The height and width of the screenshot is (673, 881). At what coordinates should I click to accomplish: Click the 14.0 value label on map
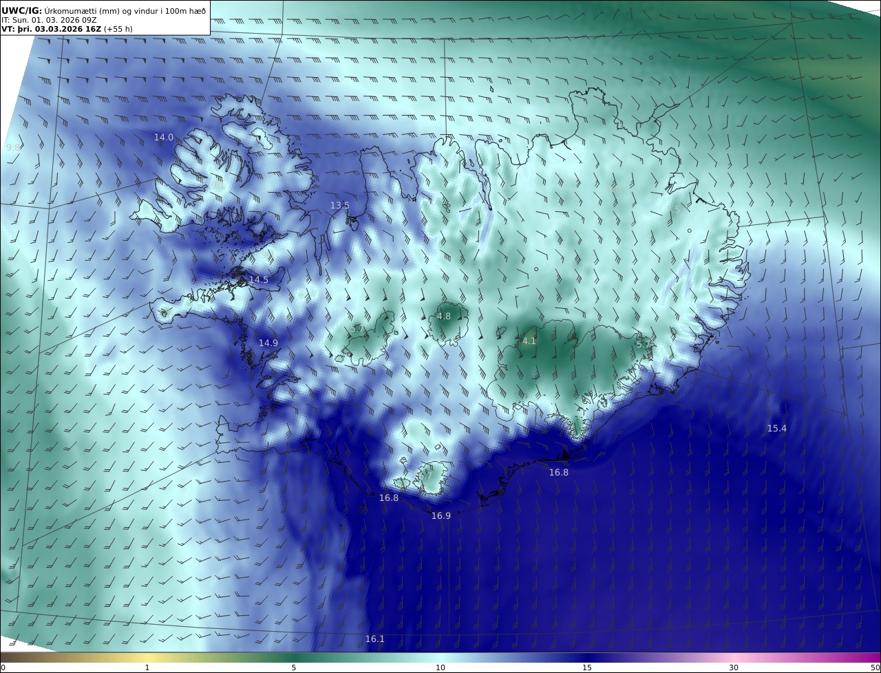click(x=164, y=138)
